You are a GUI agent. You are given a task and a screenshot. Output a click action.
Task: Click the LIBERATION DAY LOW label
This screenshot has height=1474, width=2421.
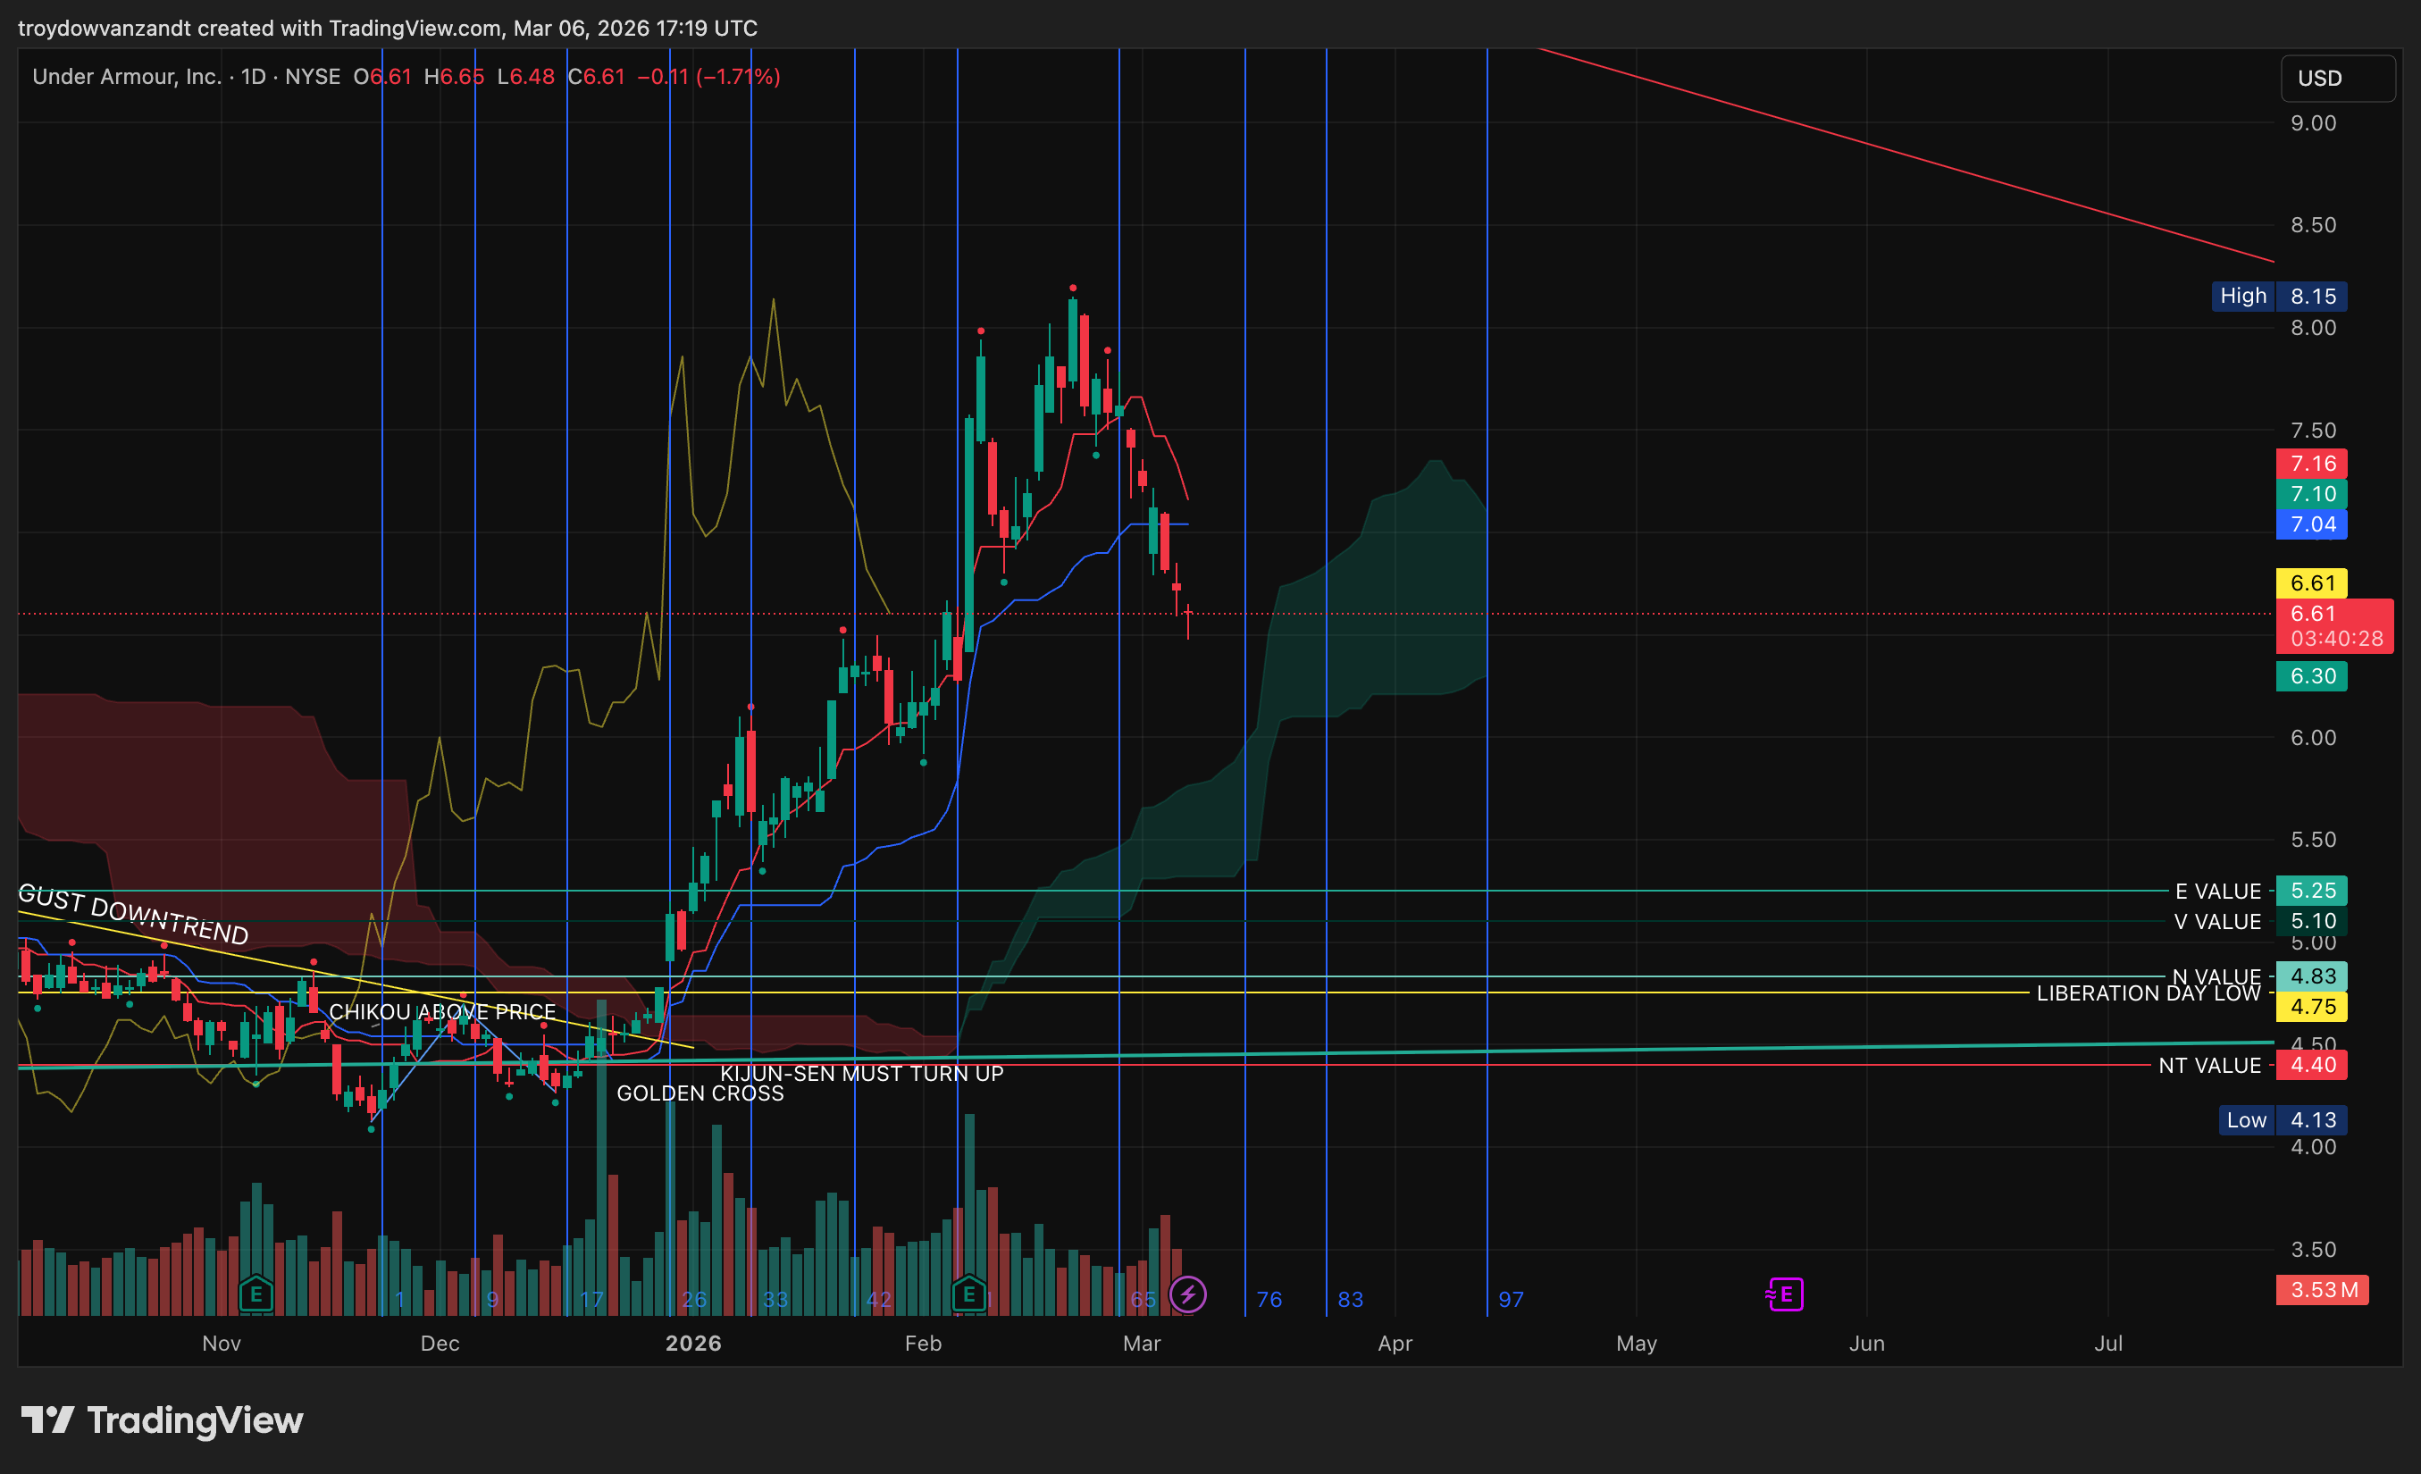(x=2149, y=993)
